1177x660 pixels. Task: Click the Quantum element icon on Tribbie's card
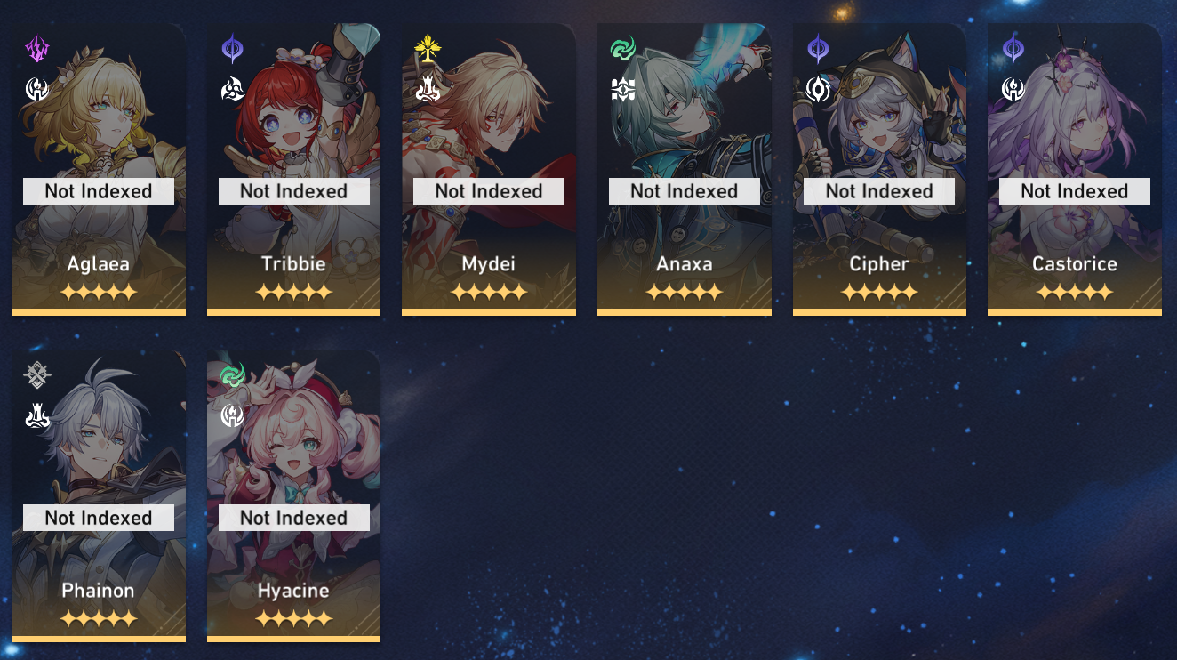coord(232,49)
